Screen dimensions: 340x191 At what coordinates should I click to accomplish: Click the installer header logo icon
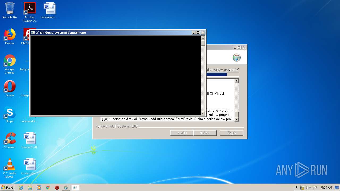click(x=237, y=58)
